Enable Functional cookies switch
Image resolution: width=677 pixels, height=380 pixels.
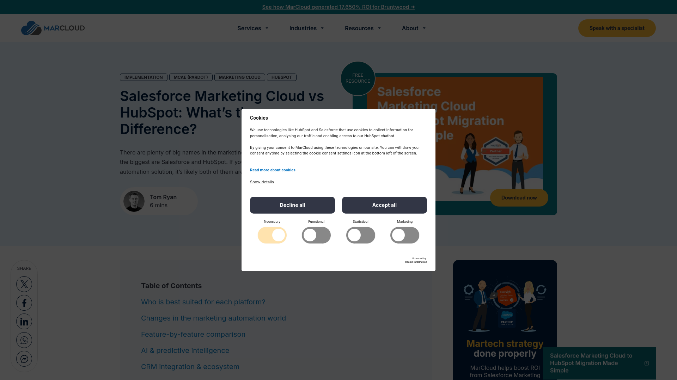coord(316,235)
